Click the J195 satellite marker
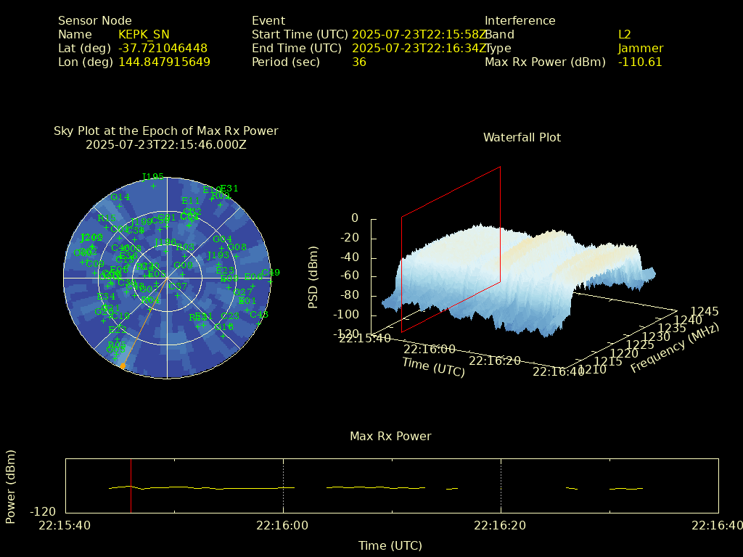Viewport: 743px width, 557px height. pos(153,186)
